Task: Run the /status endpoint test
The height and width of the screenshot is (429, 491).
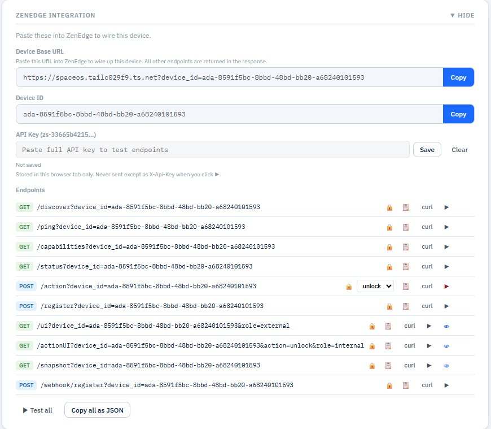Action: (x=446, y=267)
